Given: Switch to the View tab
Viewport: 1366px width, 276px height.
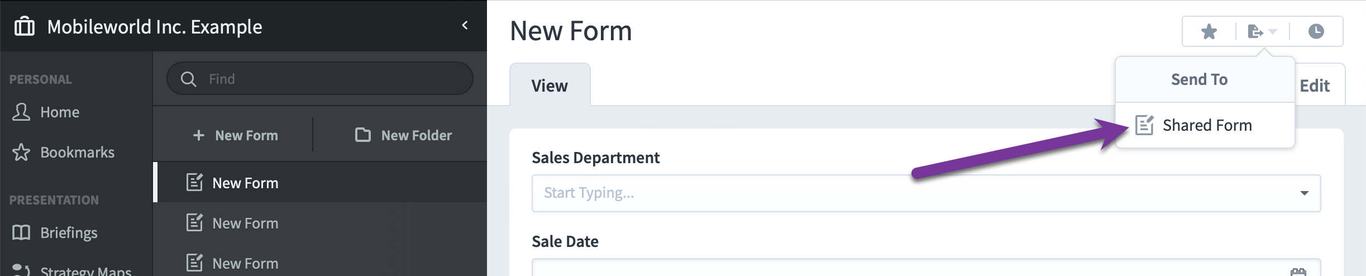Looking at the screenshot, I should pos(550,85).
